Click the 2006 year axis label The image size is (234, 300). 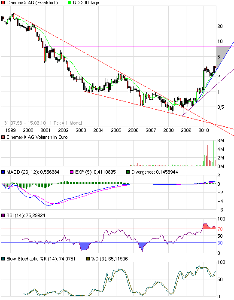tap(133, 130)
